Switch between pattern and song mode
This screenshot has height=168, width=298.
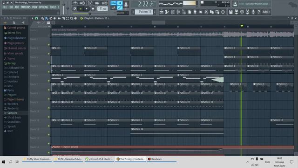[74, 9]
